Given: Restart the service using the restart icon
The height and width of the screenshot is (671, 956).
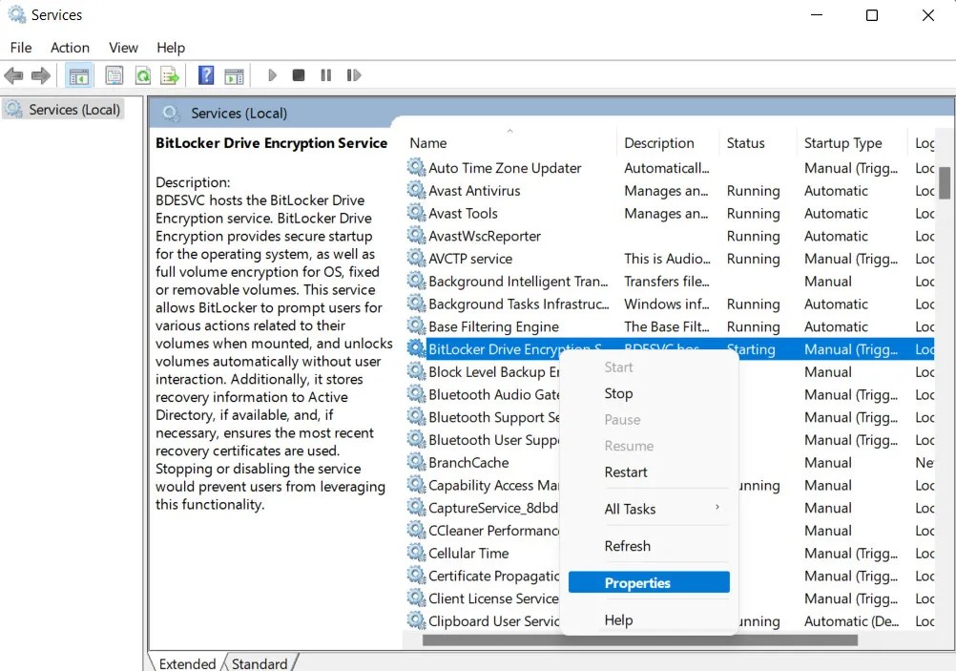Looking at the screenshot, I should (x=354, y=75).
